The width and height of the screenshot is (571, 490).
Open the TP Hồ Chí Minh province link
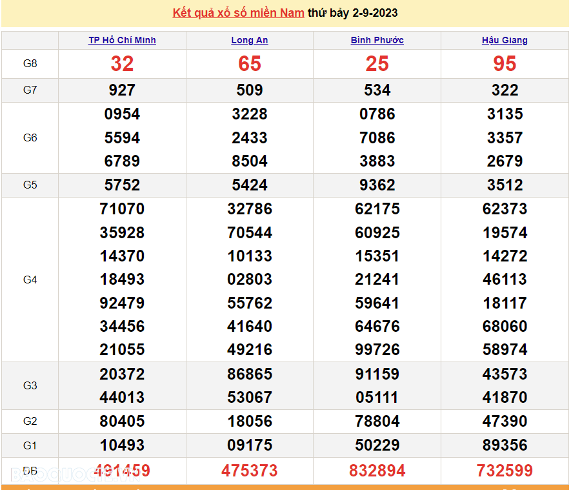(122, 40)
